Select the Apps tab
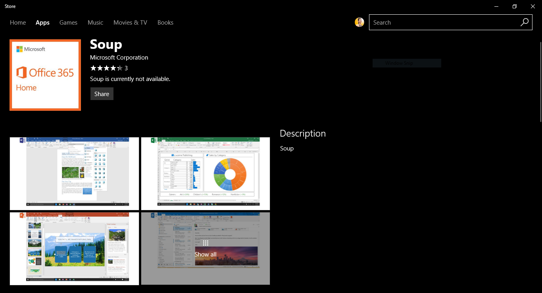This screenshot has height=293, width=542. tap(42, 23)
